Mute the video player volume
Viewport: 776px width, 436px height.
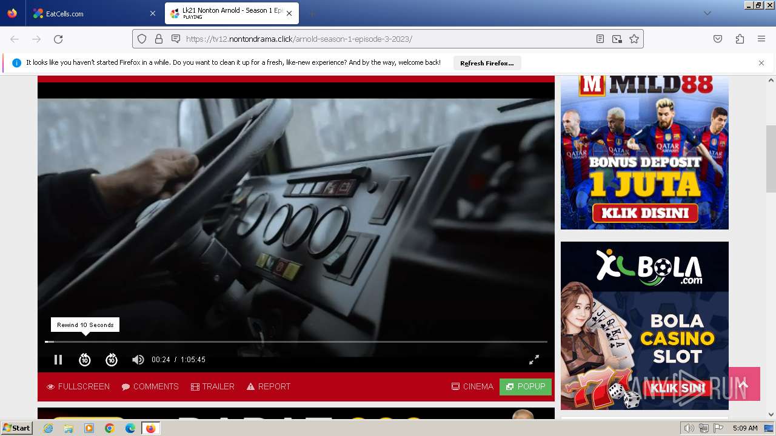coord(138,360)
